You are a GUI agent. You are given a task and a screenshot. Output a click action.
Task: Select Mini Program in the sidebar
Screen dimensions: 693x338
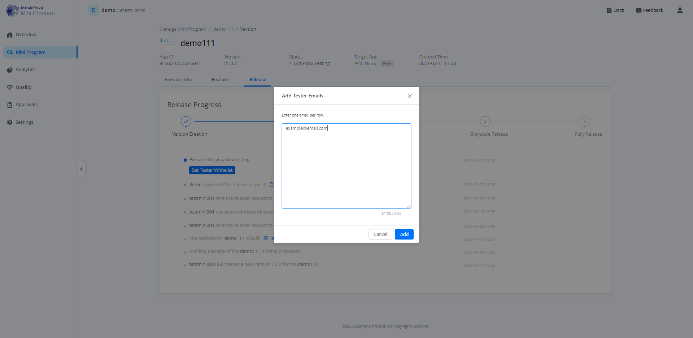[x=31, y=52]
